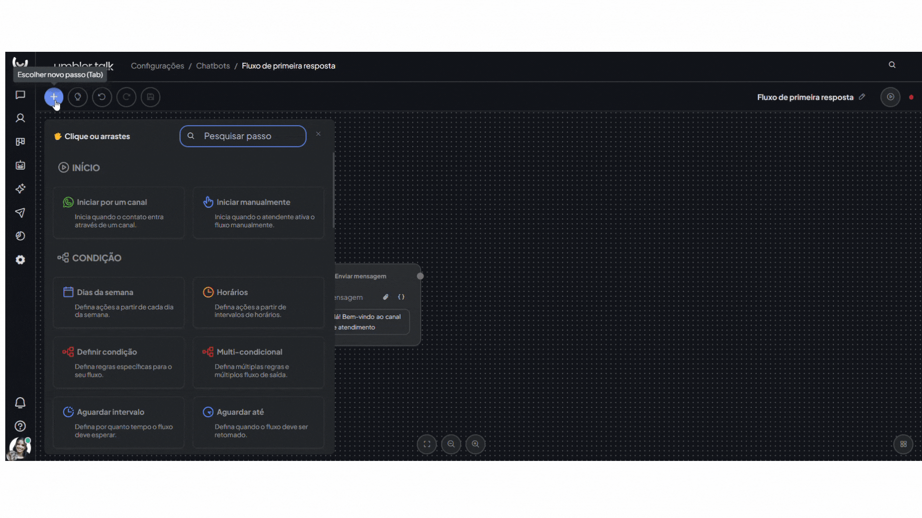Open the notifications bell icon
The height and width of the screenshot is (518, 922).
pos(20,403)
